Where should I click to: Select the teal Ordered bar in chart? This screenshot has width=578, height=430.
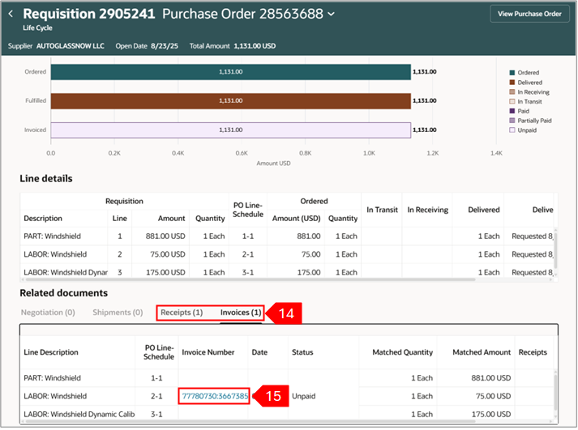[x=230, y=72]
